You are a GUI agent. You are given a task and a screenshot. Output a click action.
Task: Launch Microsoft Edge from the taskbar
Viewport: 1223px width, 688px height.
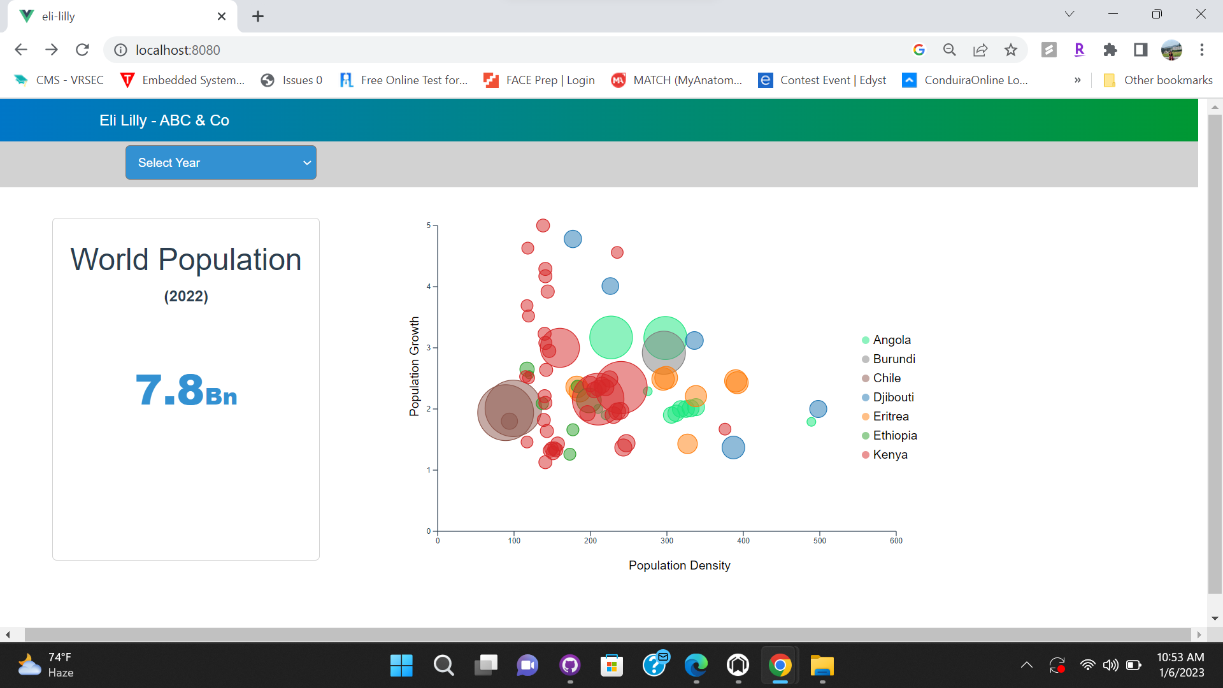pyautogui.click(x=696, y=666)
